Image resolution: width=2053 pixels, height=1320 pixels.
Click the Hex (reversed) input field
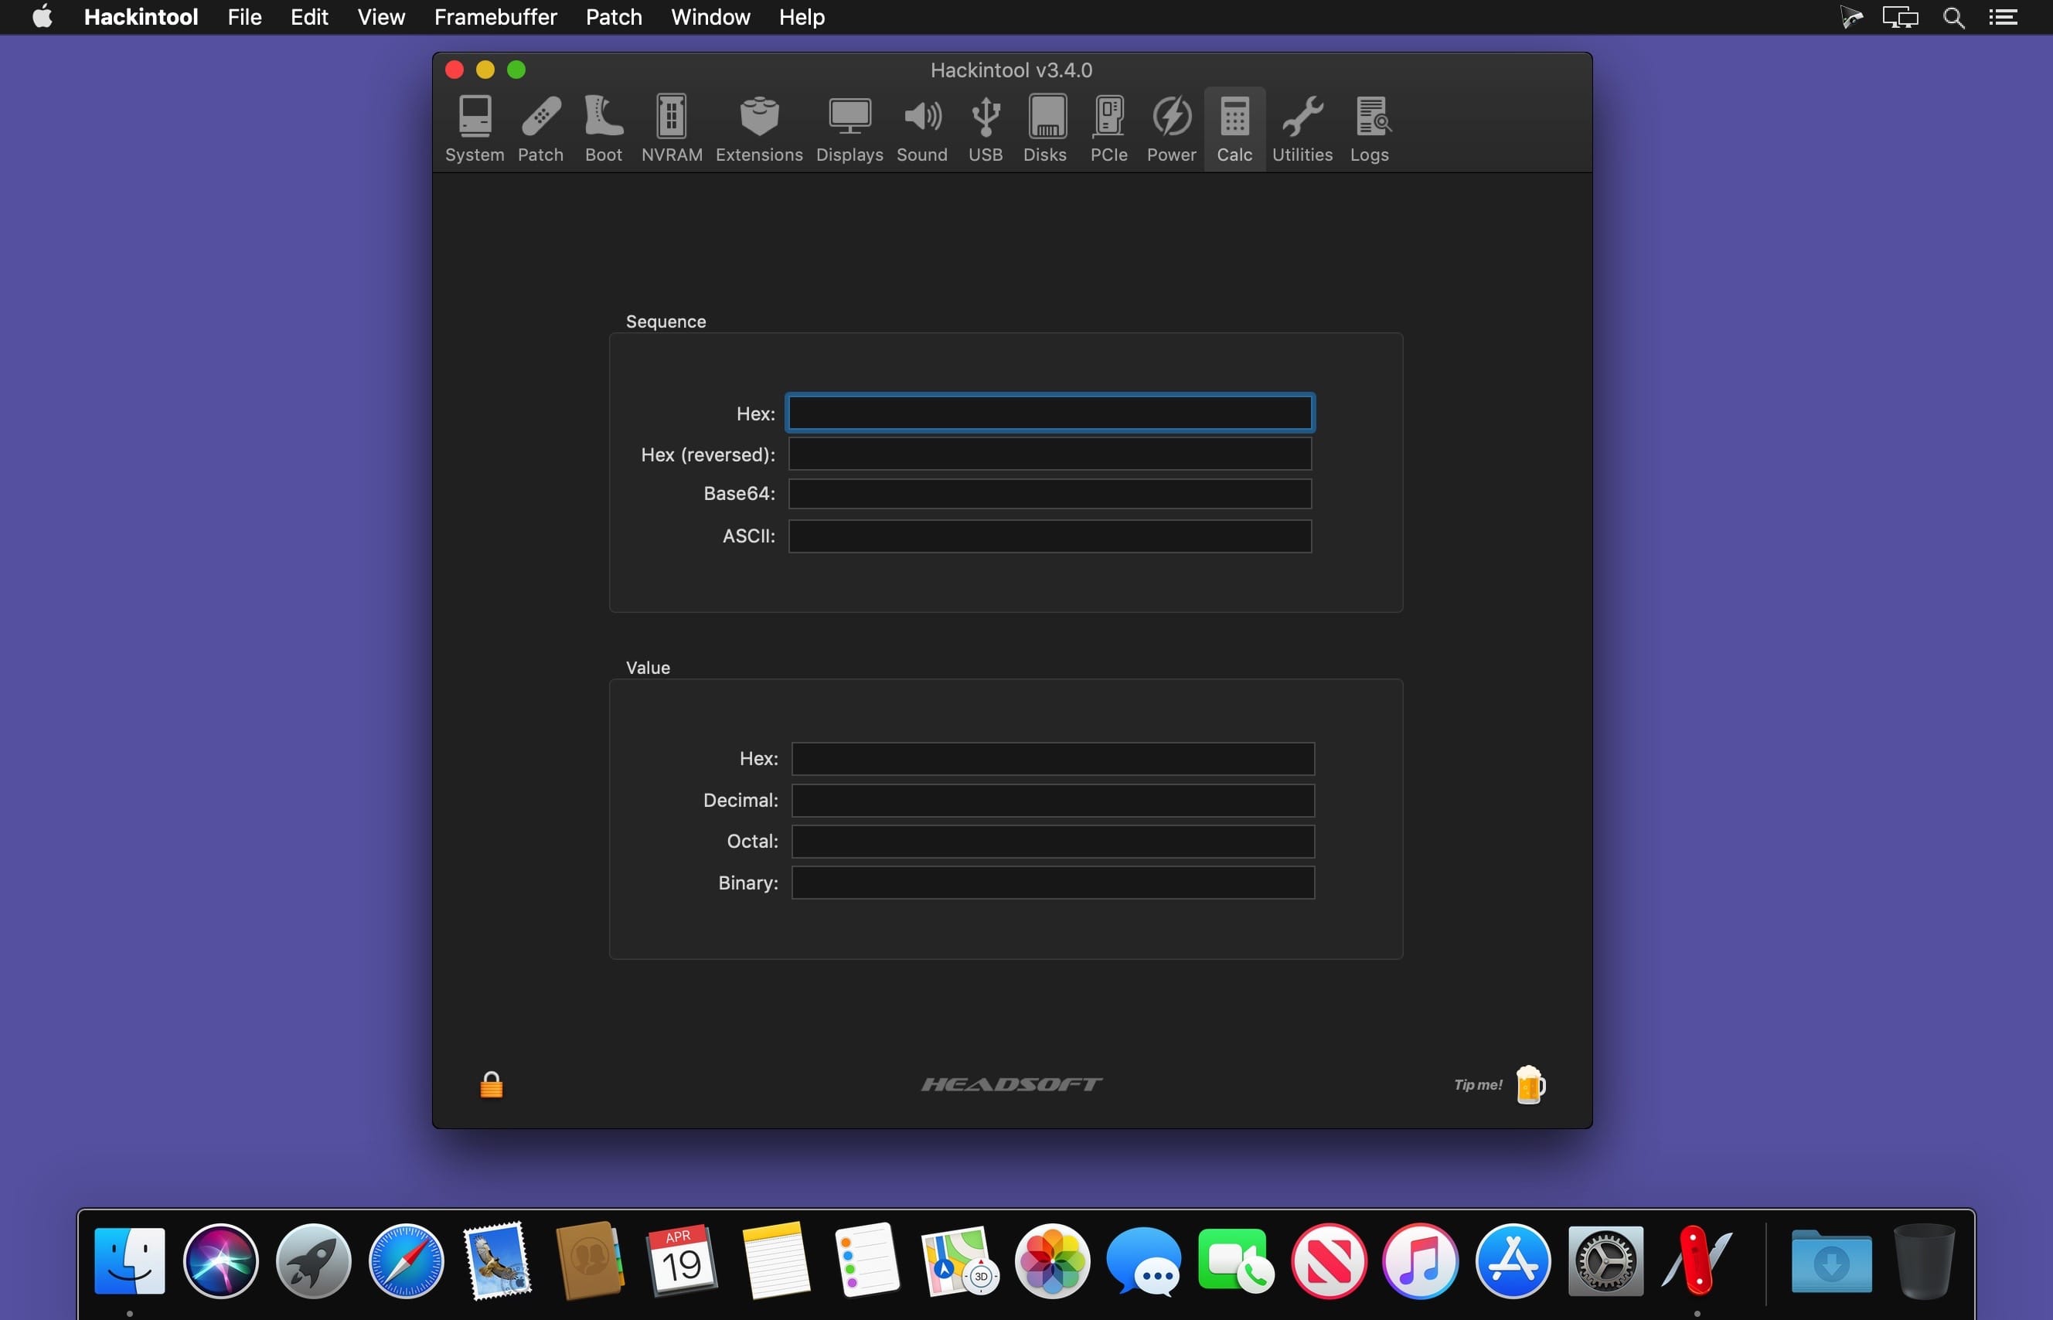point(1050,454)
